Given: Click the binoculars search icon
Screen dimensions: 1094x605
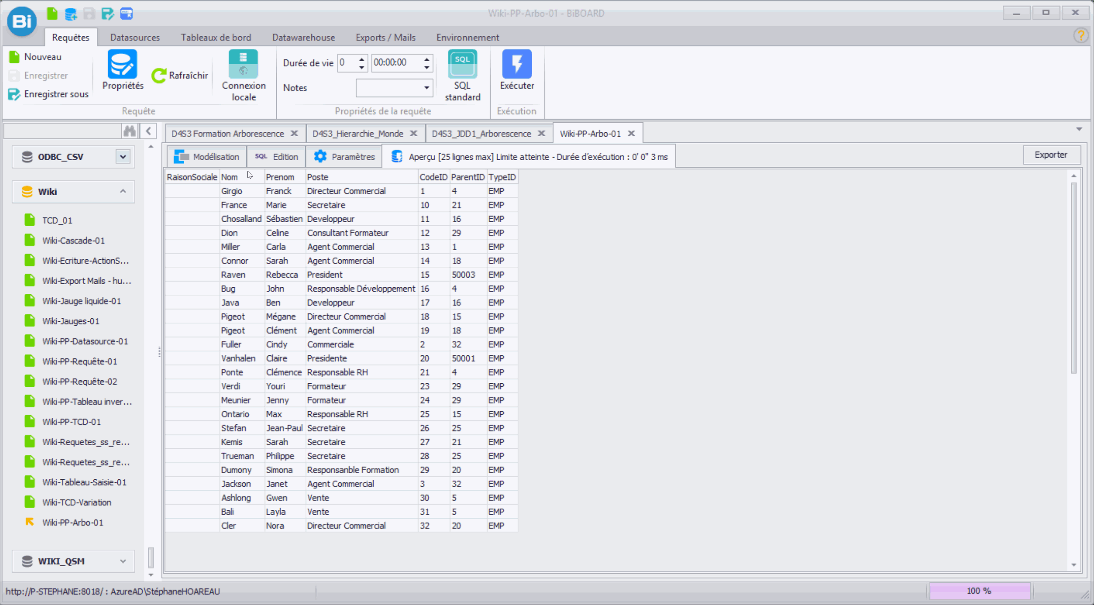Looking at the screenshot, I should tap(130, 131).
